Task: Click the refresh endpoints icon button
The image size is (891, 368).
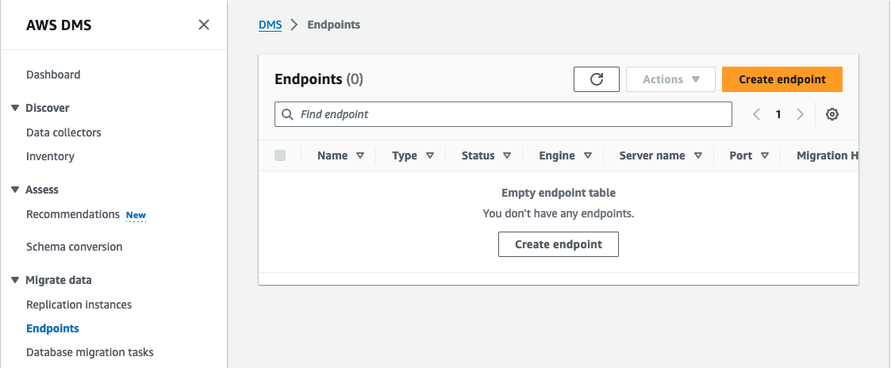Action: (597, 79)
